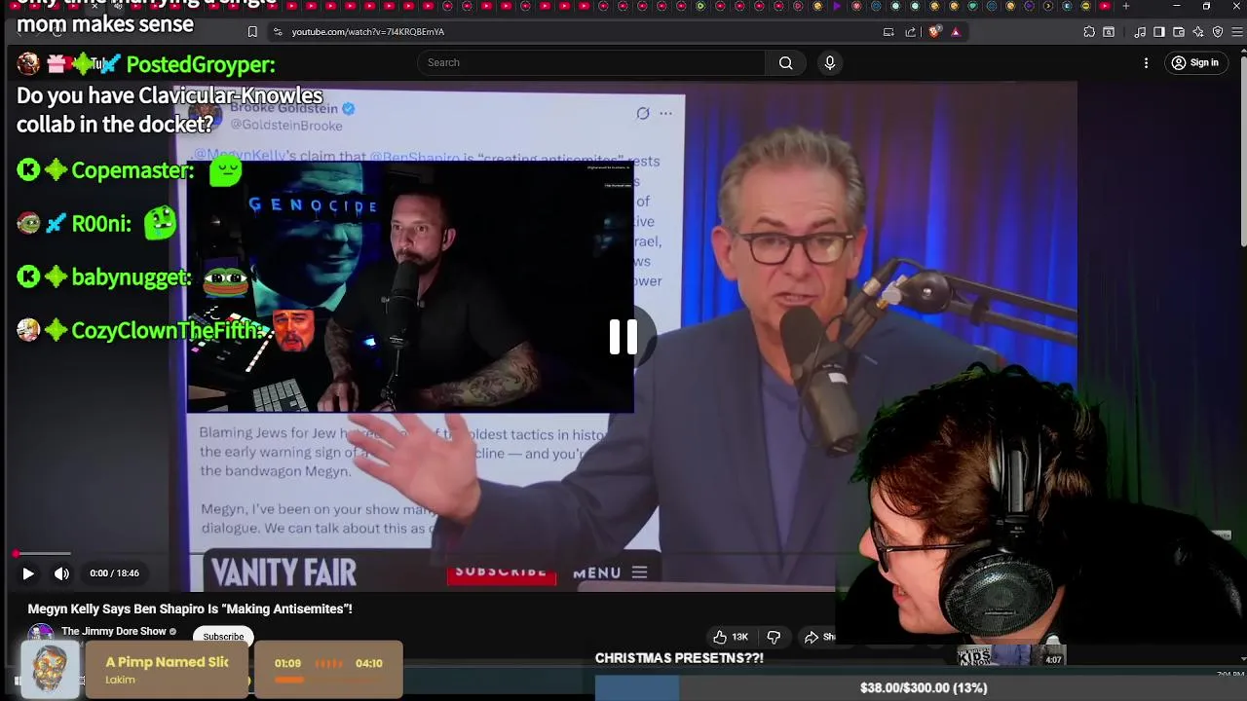Open a new tab with the plus button
The image size is (1247, 701).
tap(1126, 6)
